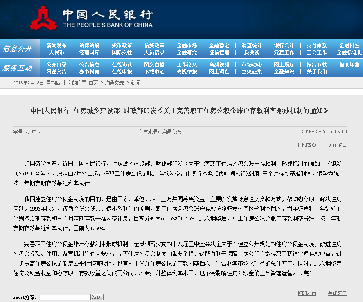This screenshot has width=363, height=302.
Task: Open the 调查统计 statistics section
Action: click(252, 45)
